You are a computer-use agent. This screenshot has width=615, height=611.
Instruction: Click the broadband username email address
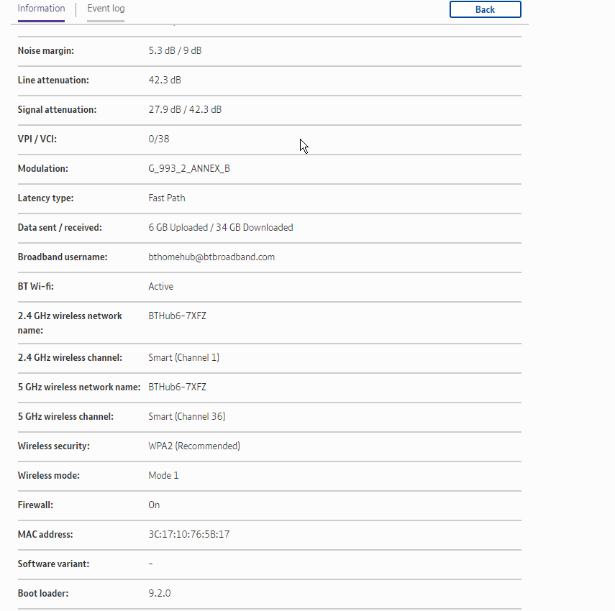(x=211, y=257)
